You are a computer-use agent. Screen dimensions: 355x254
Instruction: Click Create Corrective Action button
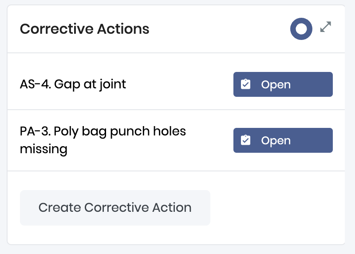115,208
